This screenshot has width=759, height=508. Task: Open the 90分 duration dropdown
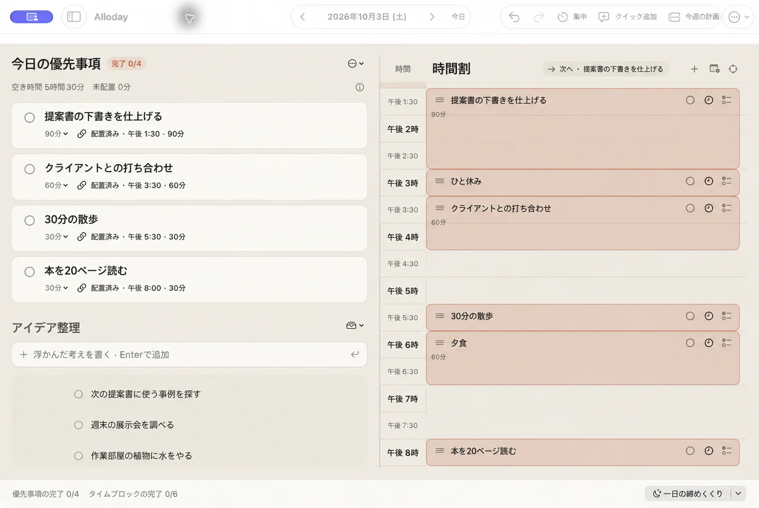(56, 134)
